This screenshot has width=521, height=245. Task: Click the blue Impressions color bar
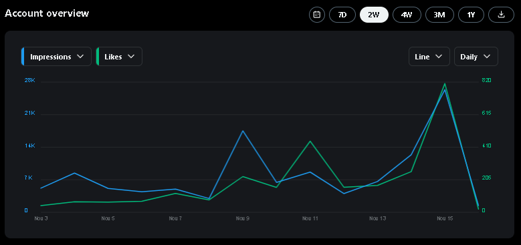point(23,57)
